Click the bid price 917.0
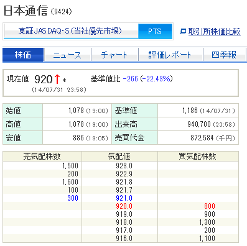Image resolution: width=247 pixels, height=246 pixels. point(124,230)
